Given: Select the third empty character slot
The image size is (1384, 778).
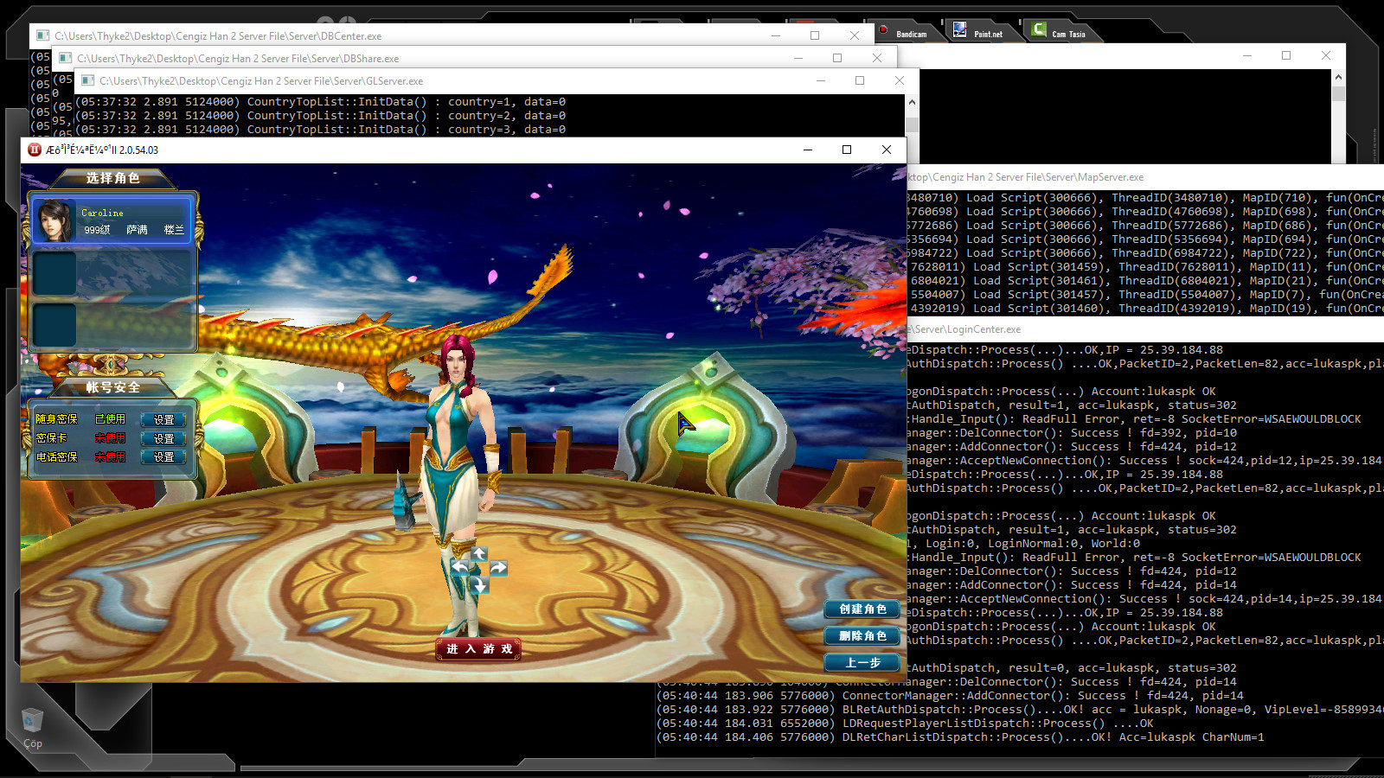Looking at the screenshot, I should coord(112,324).
